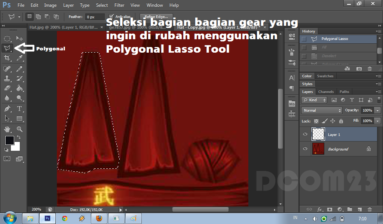Viewport: 383px width, 224px height.
Task: Open the tool preset picker arrow
Action: pyautogui.click(x=19, y=17)
